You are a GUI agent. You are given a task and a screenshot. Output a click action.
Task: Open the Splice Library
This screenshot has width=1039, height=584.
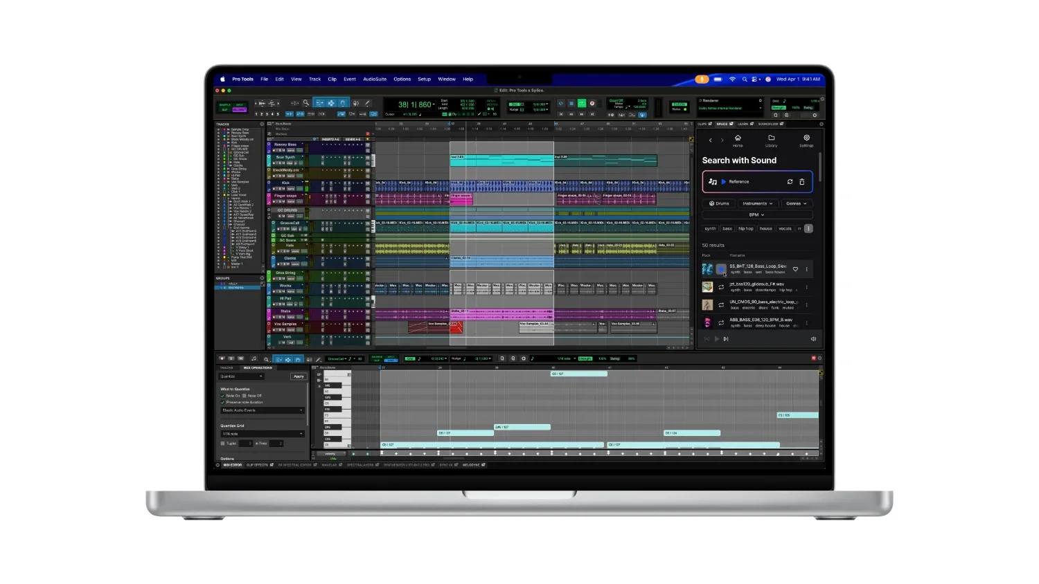tap(771, 137)
